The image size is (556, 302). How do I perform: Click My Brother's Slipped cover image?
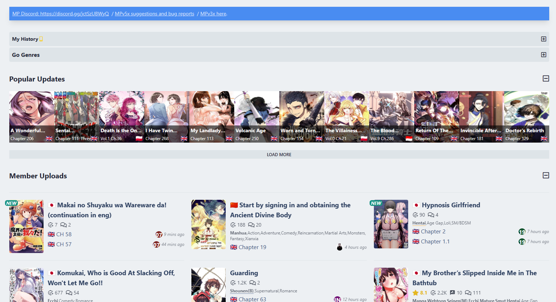click(x=391, y=285)
